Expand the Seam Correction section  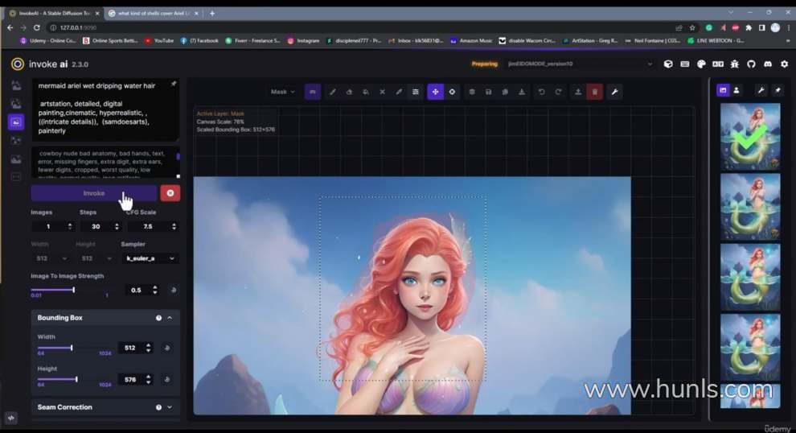point(170,407)
